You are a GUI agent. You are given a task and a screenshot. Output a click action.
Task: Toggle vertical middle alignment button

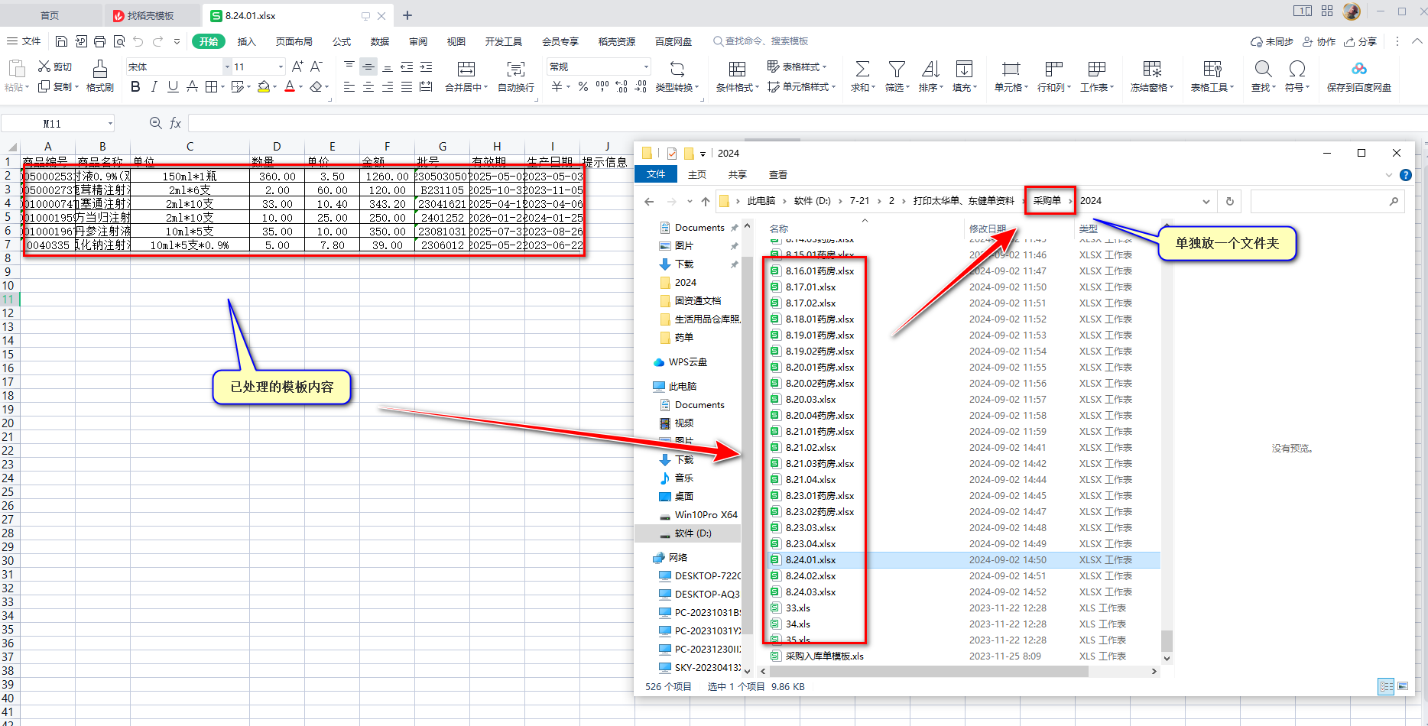pyautogui.click(x=368, y=67)
